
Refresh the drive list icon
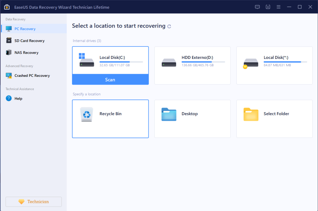coord(169,26)
